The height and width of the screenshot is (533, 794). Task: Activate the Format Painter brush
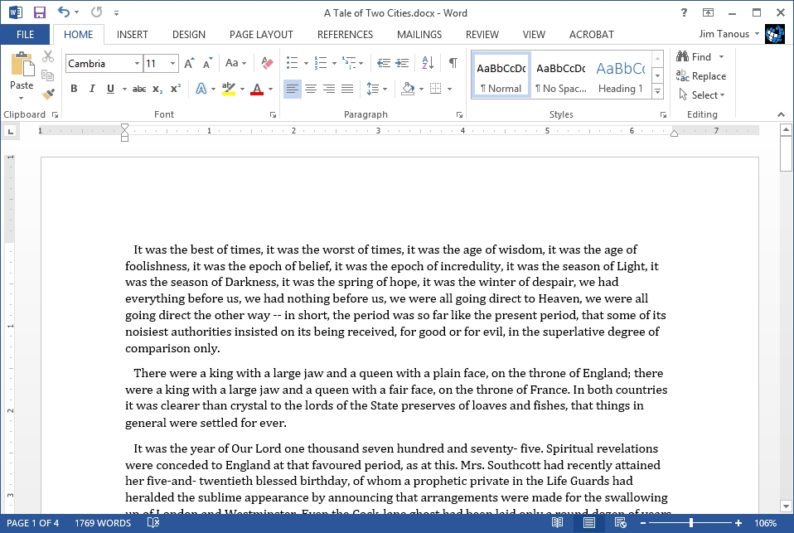[x=48, y=94]
